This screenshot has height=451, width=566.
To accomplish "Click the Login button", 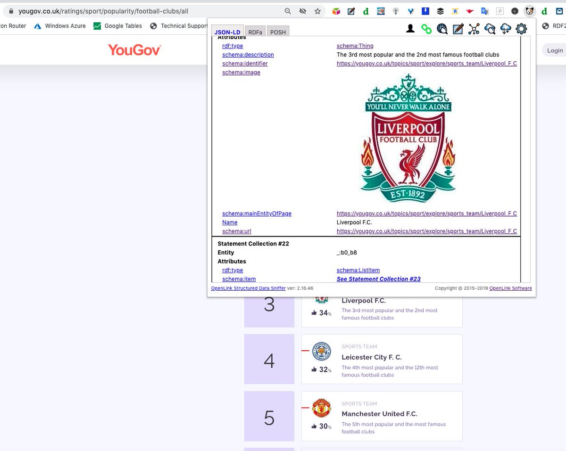I will pos(555,50).
